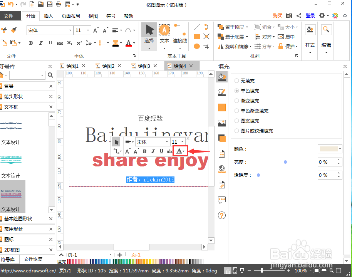Image resolution: width=352 pixels, height=277 pixels.
Task: Expand the 置于底层 dropdown
Action: point(247,37)
